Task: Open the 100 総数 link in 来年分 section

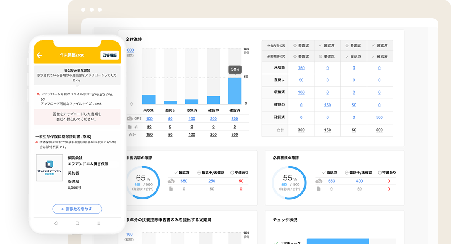Action: [129, 234]
